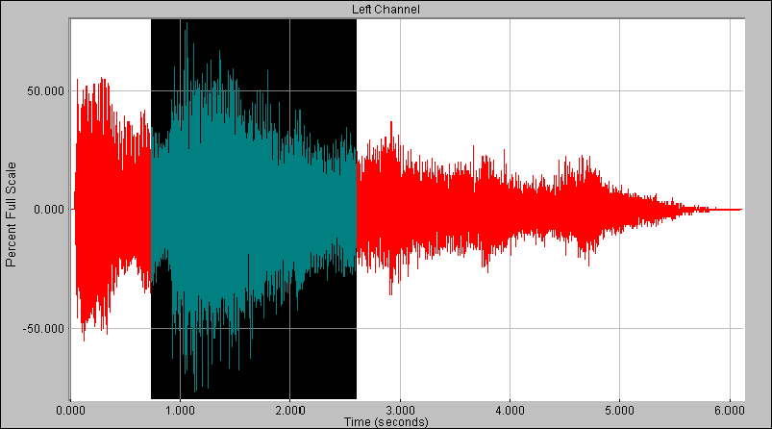This screenshot has height=429, width=772.
Task: Click the 'Percent Full Scale' axis label
Action: (11, 214)
